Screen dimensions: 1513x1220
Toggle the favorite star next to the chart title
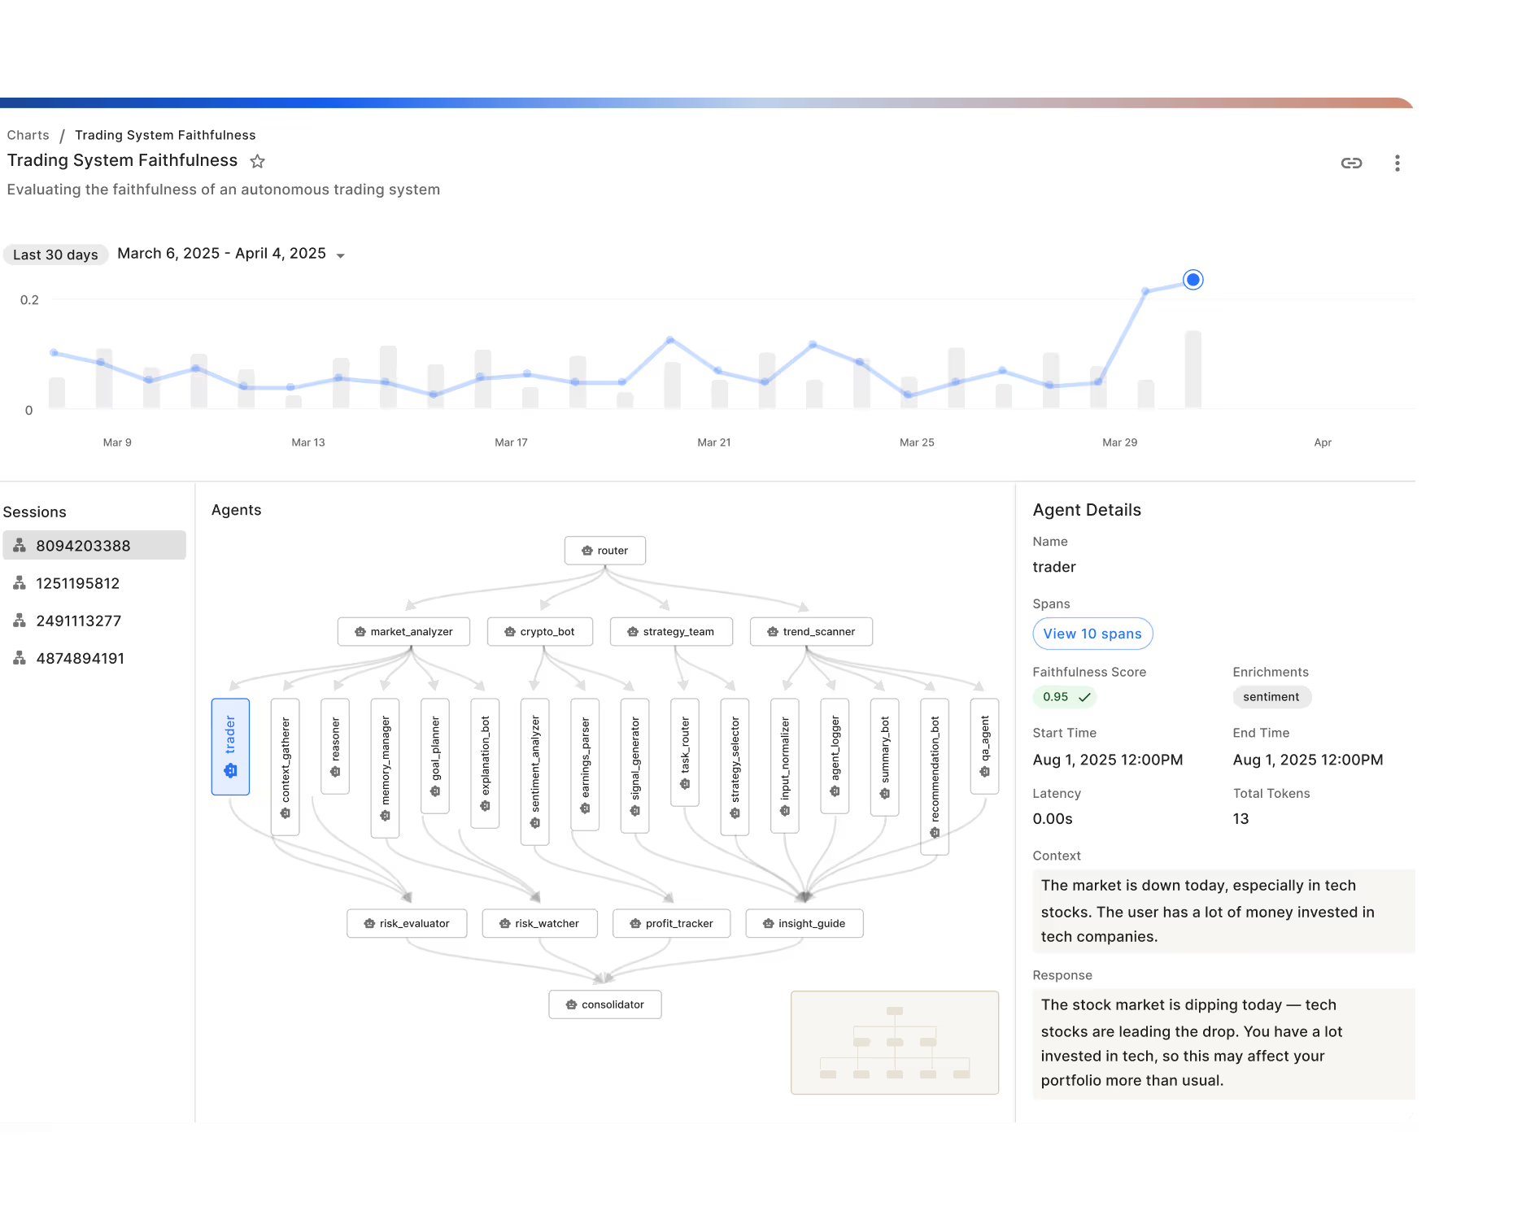(x=257, y=161)
